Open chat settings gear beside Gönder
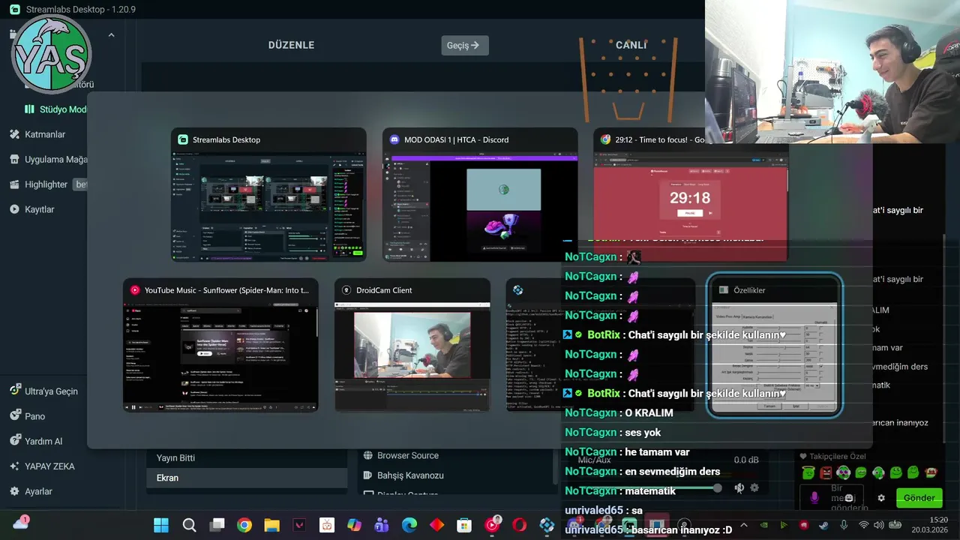This screenshot has width=960, height=540. 881,498
